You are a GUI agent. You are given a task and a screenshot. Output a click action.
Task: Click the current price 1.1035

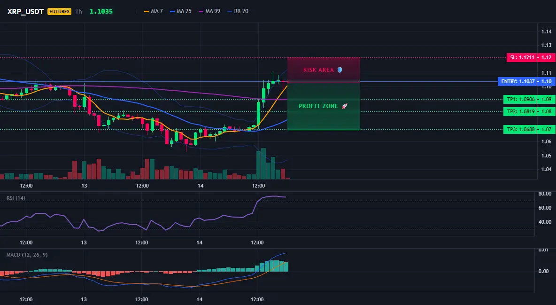pos(101,11)
